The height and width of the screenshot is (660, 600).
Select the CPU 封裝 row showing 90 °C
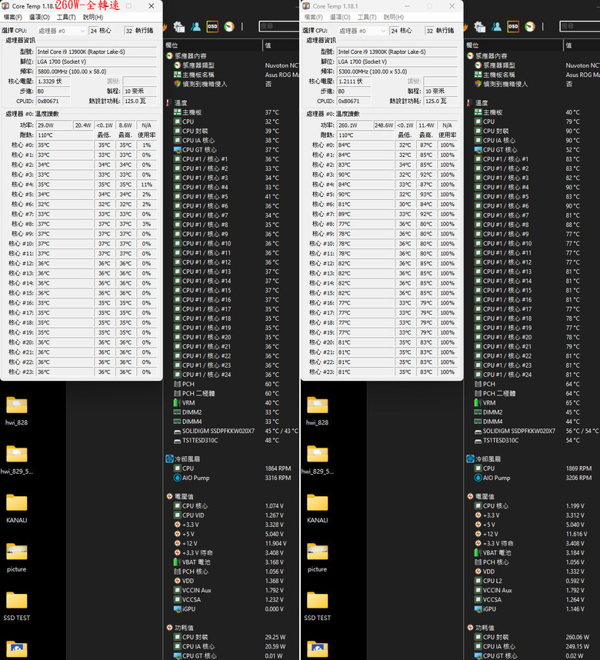(532, 131)
